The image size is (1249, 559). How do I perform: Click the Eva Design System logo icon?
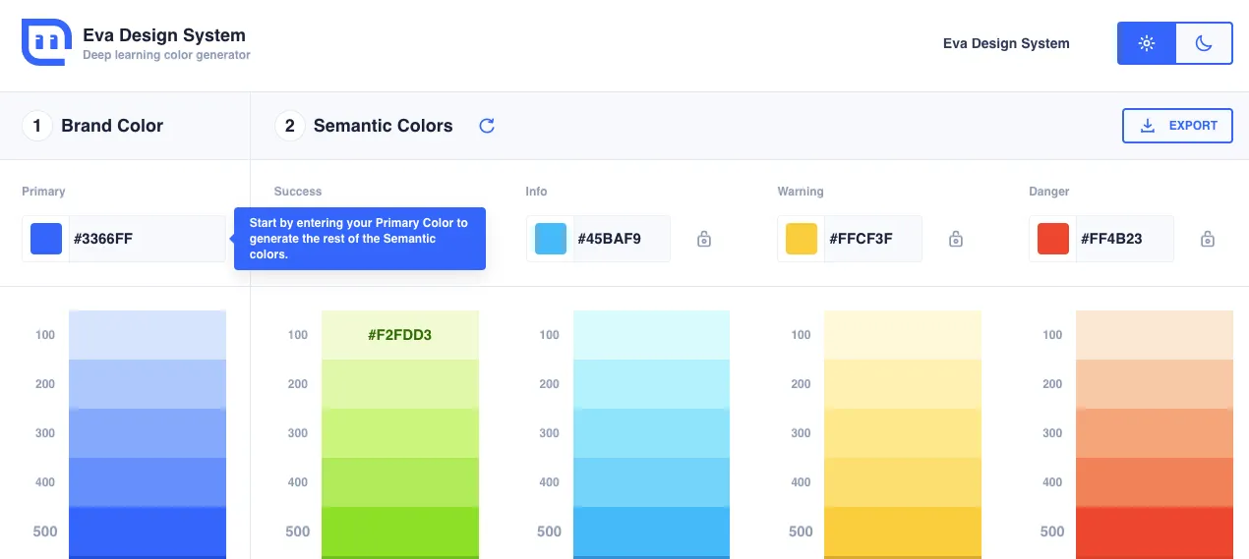pos(45,42)
